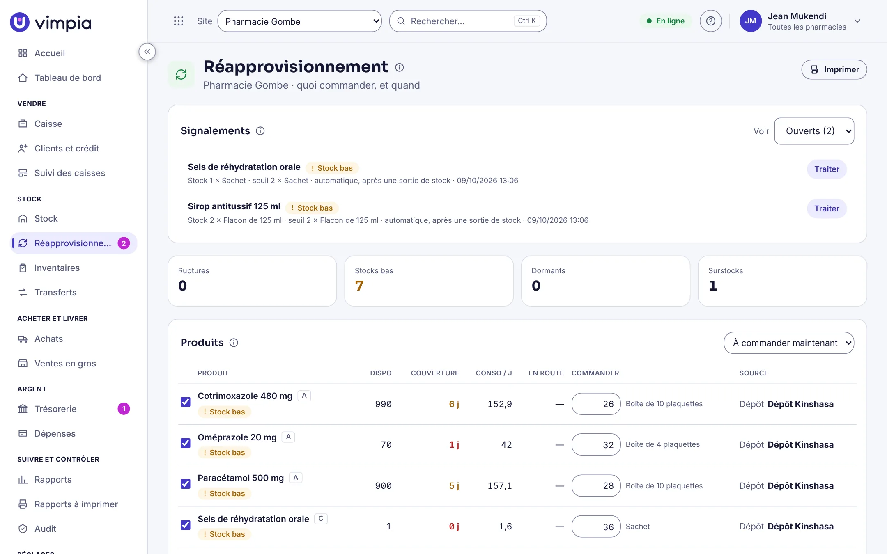Open the Site dropdown showing Pharmacie Gombe
887x554 pixels.
coord(299,21)
